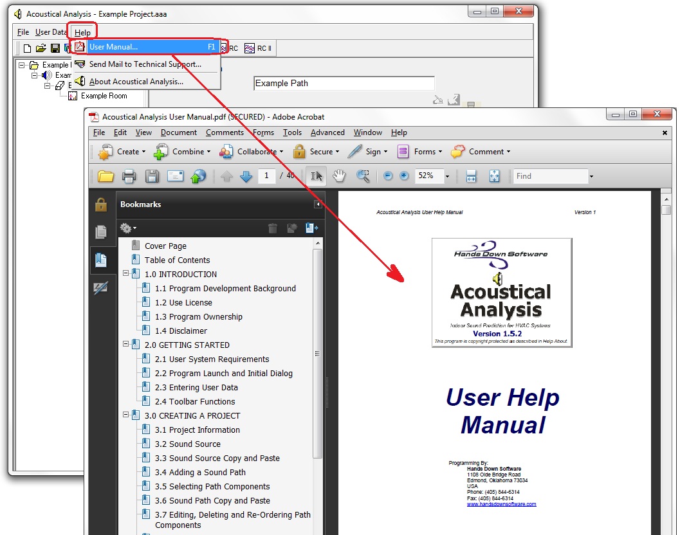Click the new bookmark icon in Bookmarks panel
Viewport: 680px width, 535px height.
[292, 228]
